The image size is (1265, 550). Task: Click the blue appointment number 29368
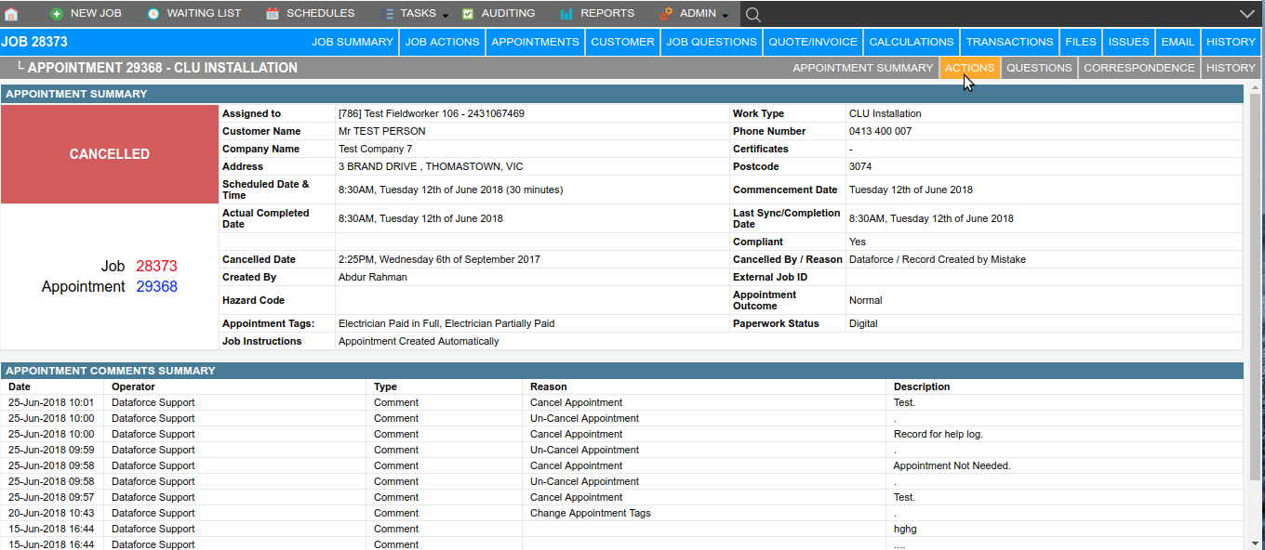pyautogui.click(x=156, y=287)
